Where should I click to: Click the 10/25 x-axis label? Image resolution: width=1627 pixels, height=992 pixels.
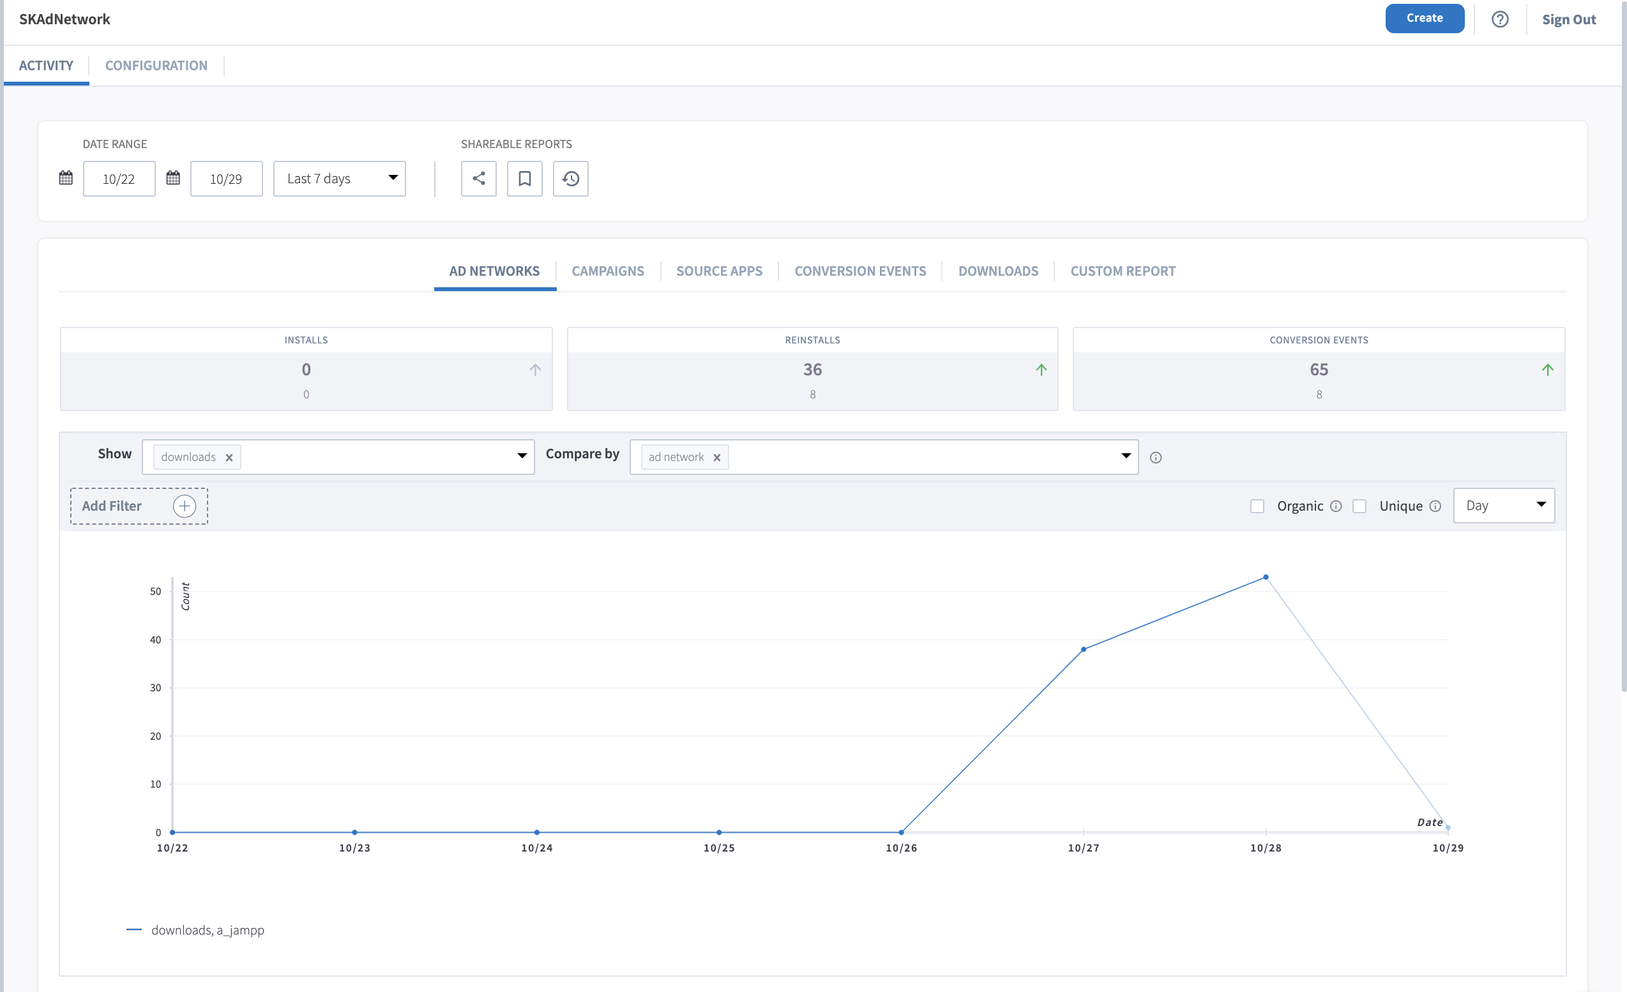click(x=719, y=848)
